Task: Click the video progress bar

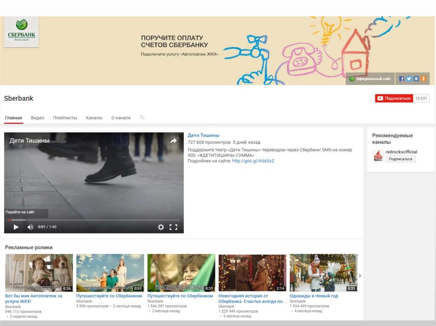Action: 94,220
